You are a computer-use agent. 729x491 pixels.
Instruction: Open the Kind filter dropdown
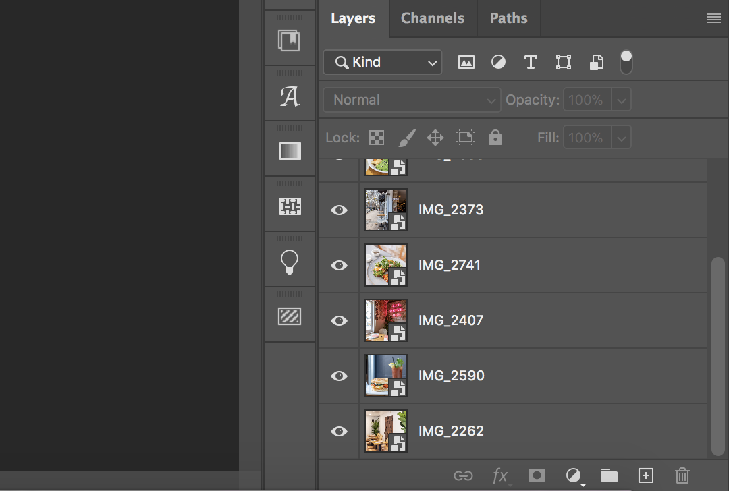tap(382, 62)
